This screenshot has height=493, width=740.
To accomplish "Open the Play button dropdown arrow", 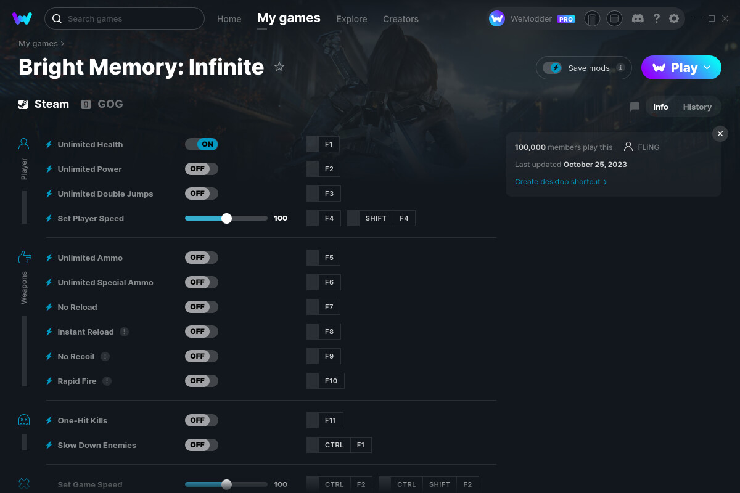I will pos(708,68).
